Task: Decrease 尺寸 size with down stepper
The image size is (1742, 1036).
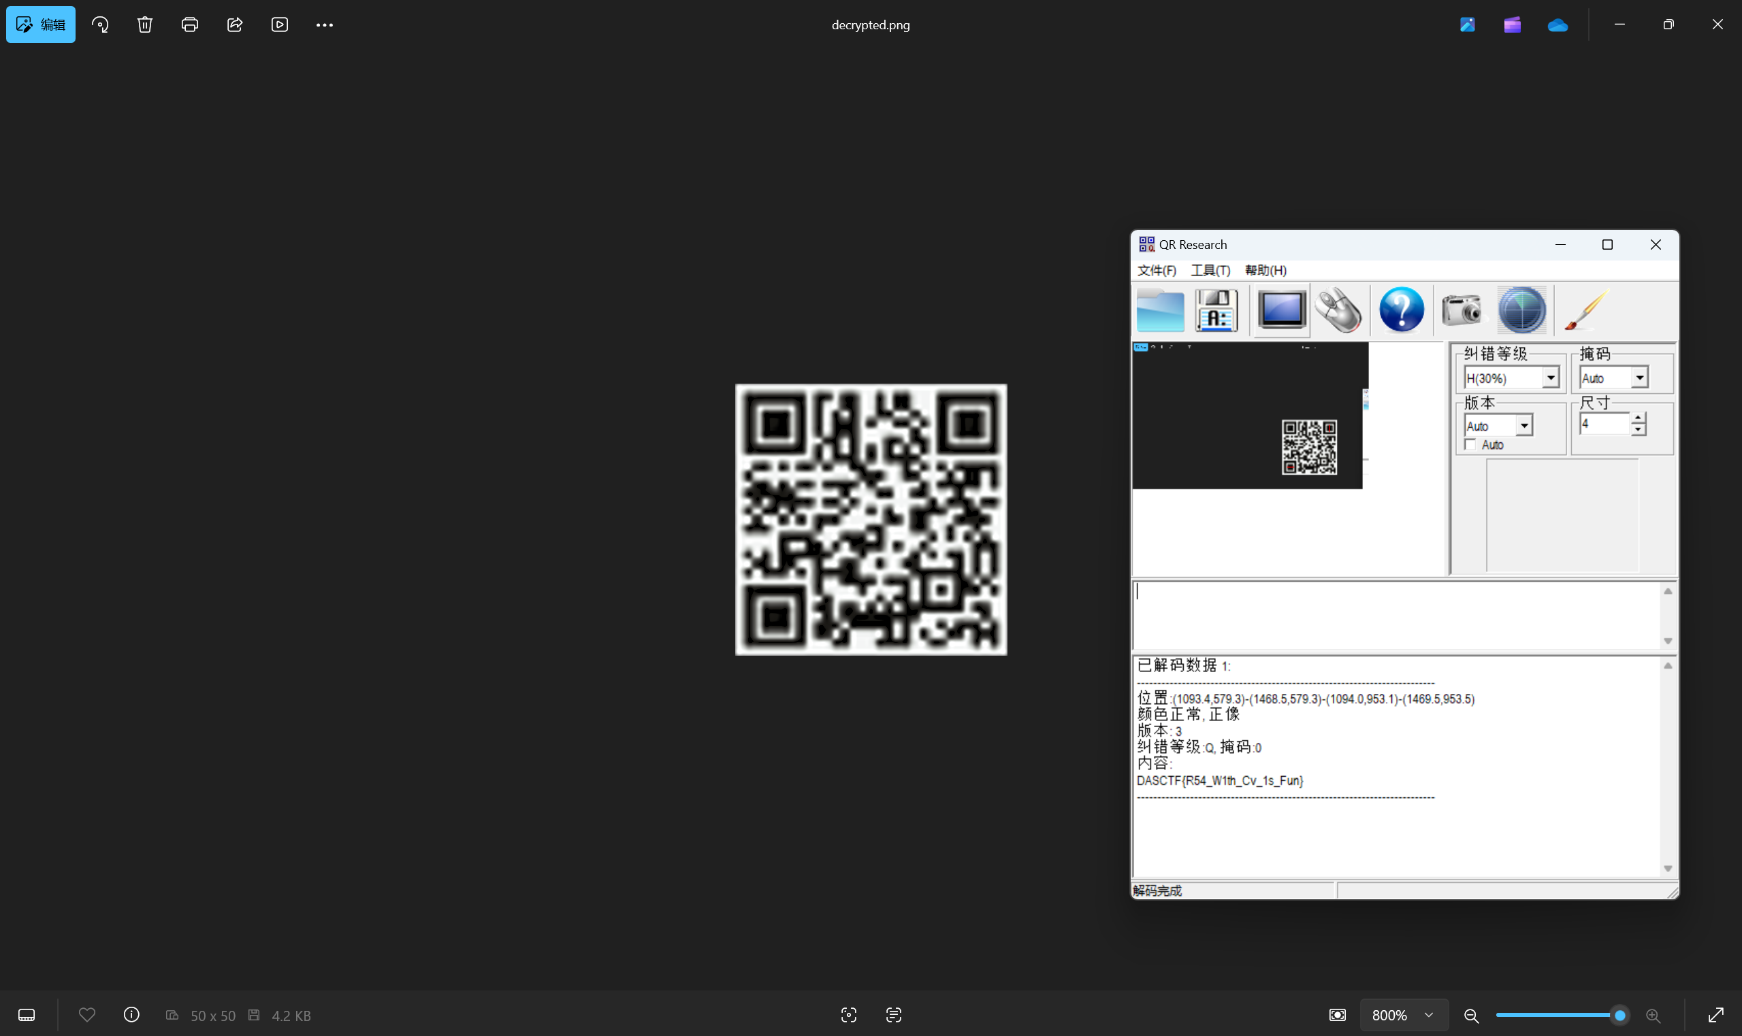Action: point(1638,429)
